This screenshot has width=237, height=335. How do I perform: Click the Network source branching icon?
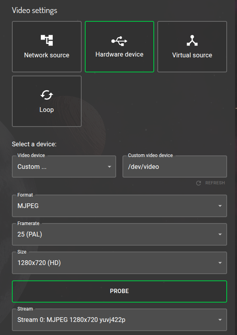(x=46, y=39)
